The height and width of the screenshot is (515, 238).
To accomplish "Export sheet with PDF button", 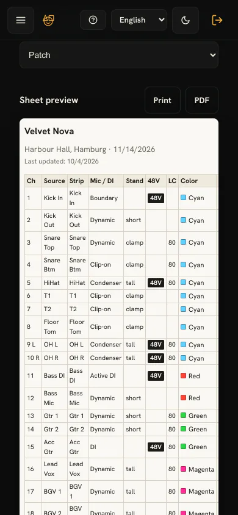I will pos(202,100).
